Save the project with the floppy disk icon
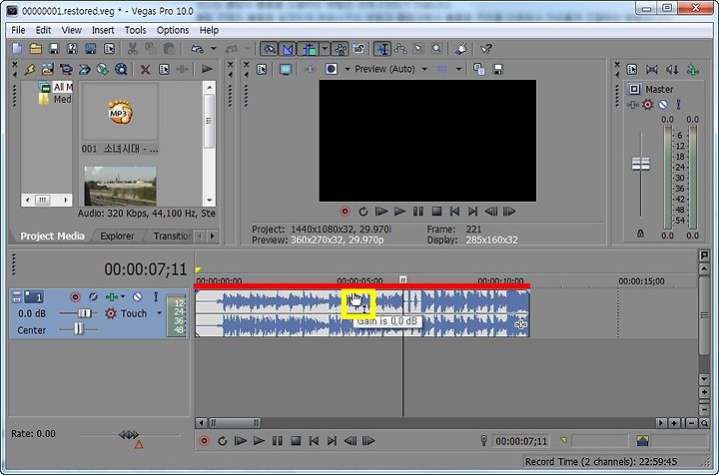Image resolution: width=719 pixels, height=475 pixels. point(54,49)
